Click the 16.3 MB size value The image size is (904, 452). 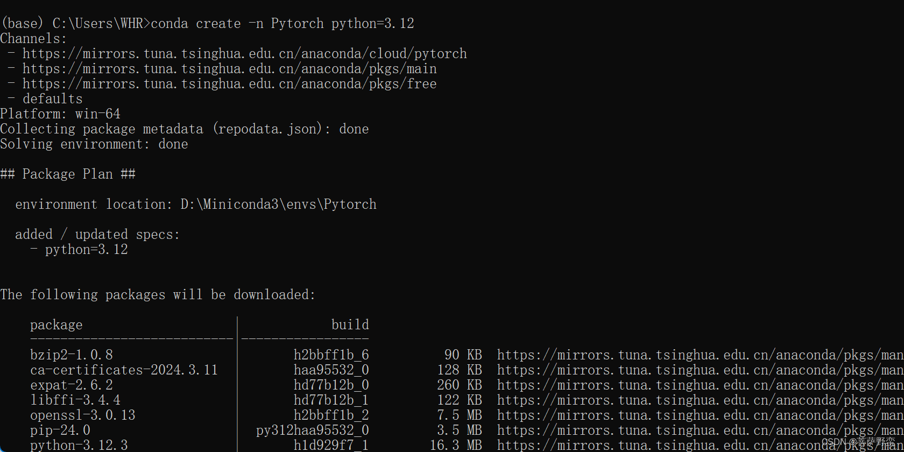[x=456, y=446]
